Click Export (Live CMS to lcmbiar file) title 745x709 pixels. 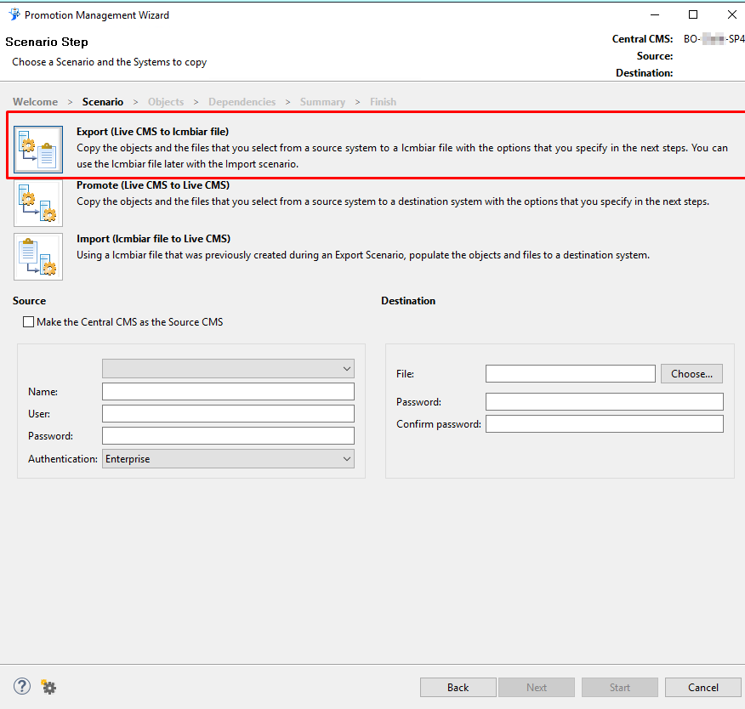click(152, 132)
